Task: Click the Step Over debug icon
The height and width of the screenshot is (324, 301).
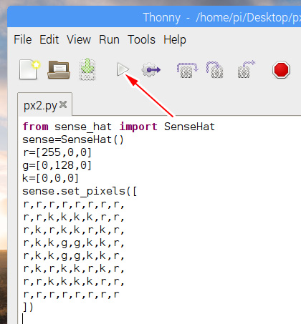Action: point(187,70)
